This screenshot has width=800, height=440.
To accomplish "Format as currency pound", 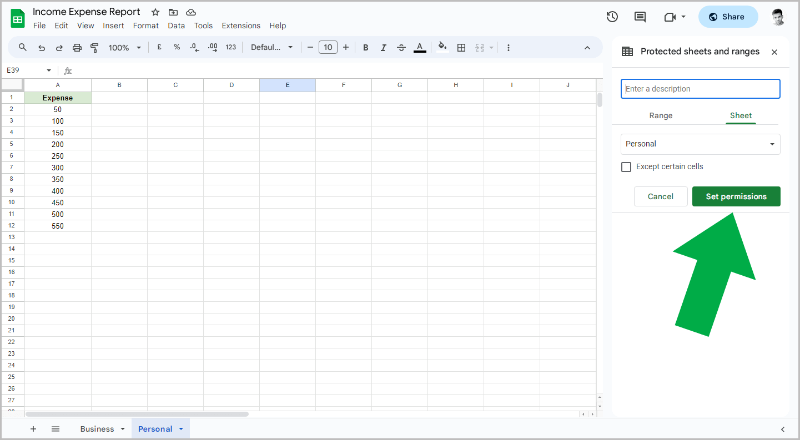I will tap(159, 48).
